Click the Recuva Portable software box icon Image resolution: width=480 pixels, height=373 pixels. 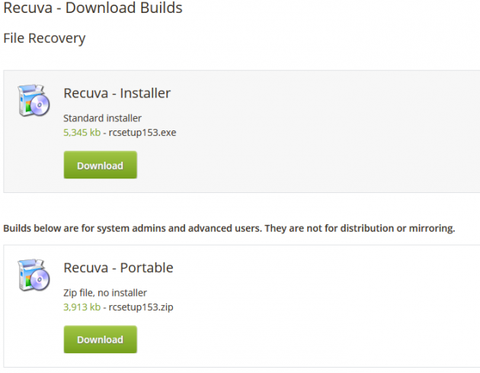pos(34,275)
